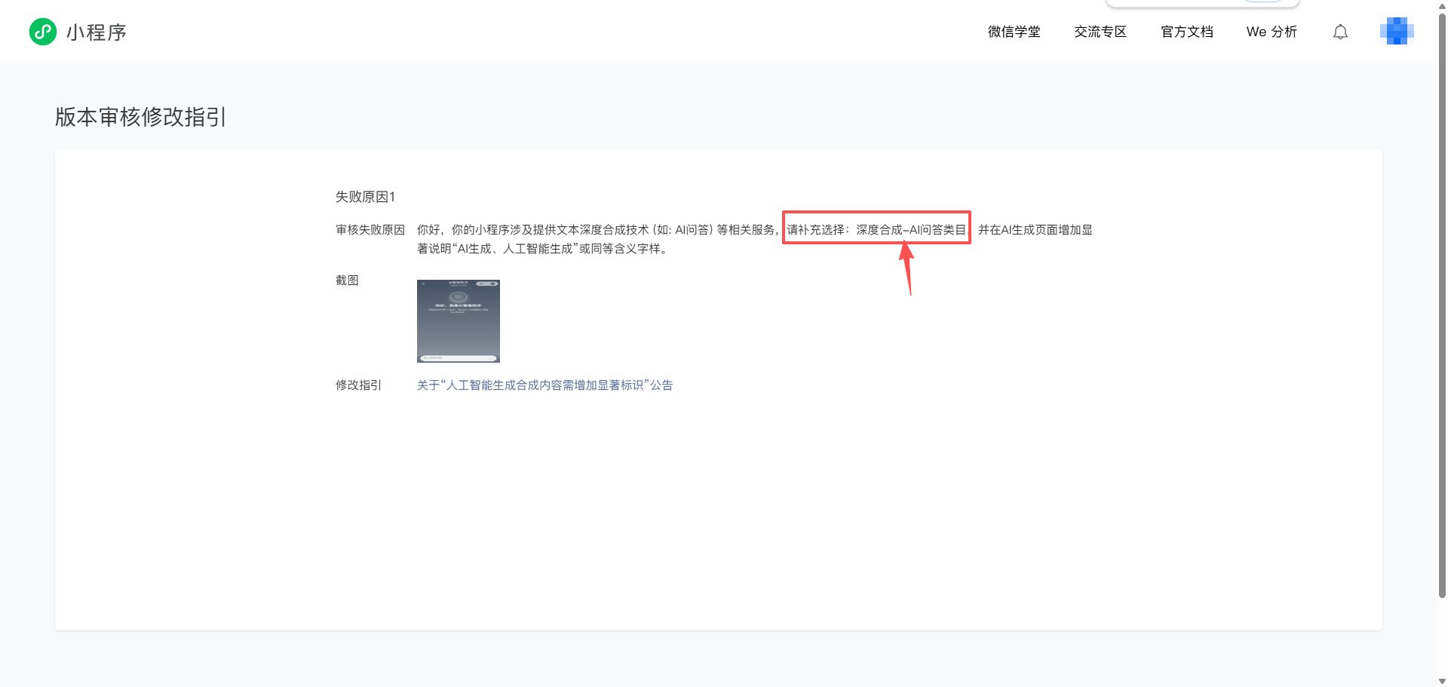Click the 截图 label

[x=347, y=281]
